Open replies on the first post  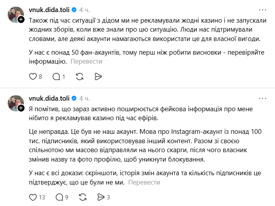pos(56,77)
